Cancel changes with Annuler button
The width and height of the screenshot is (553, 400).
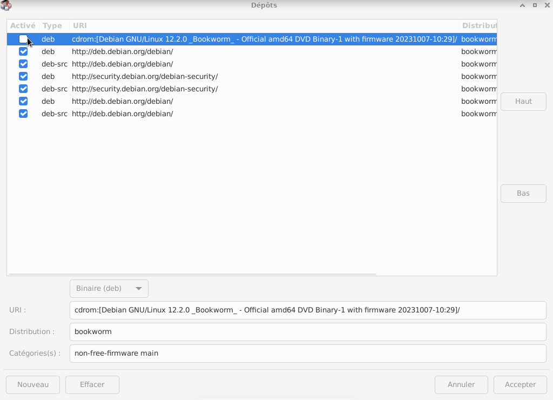(461, 384)
